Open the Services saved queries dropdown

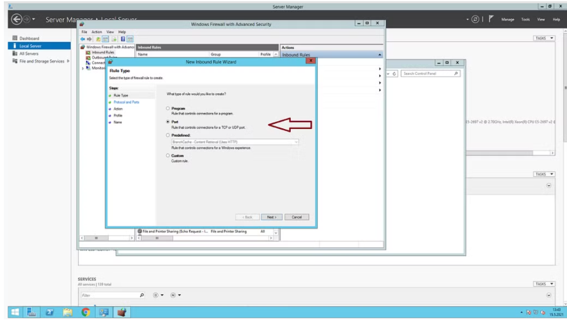(176, 295)
